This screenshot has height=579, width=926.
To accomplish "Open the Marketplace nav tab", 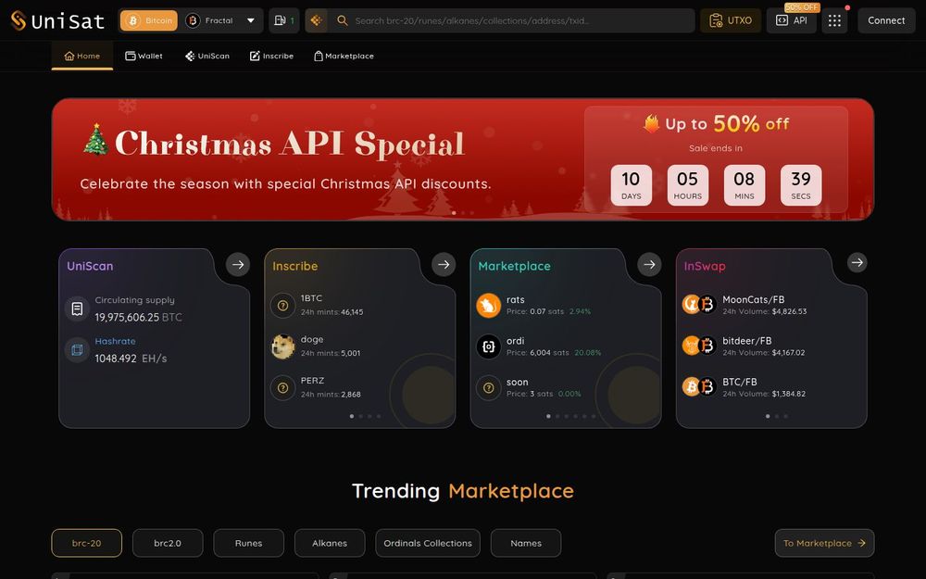I will coord(344,57).
